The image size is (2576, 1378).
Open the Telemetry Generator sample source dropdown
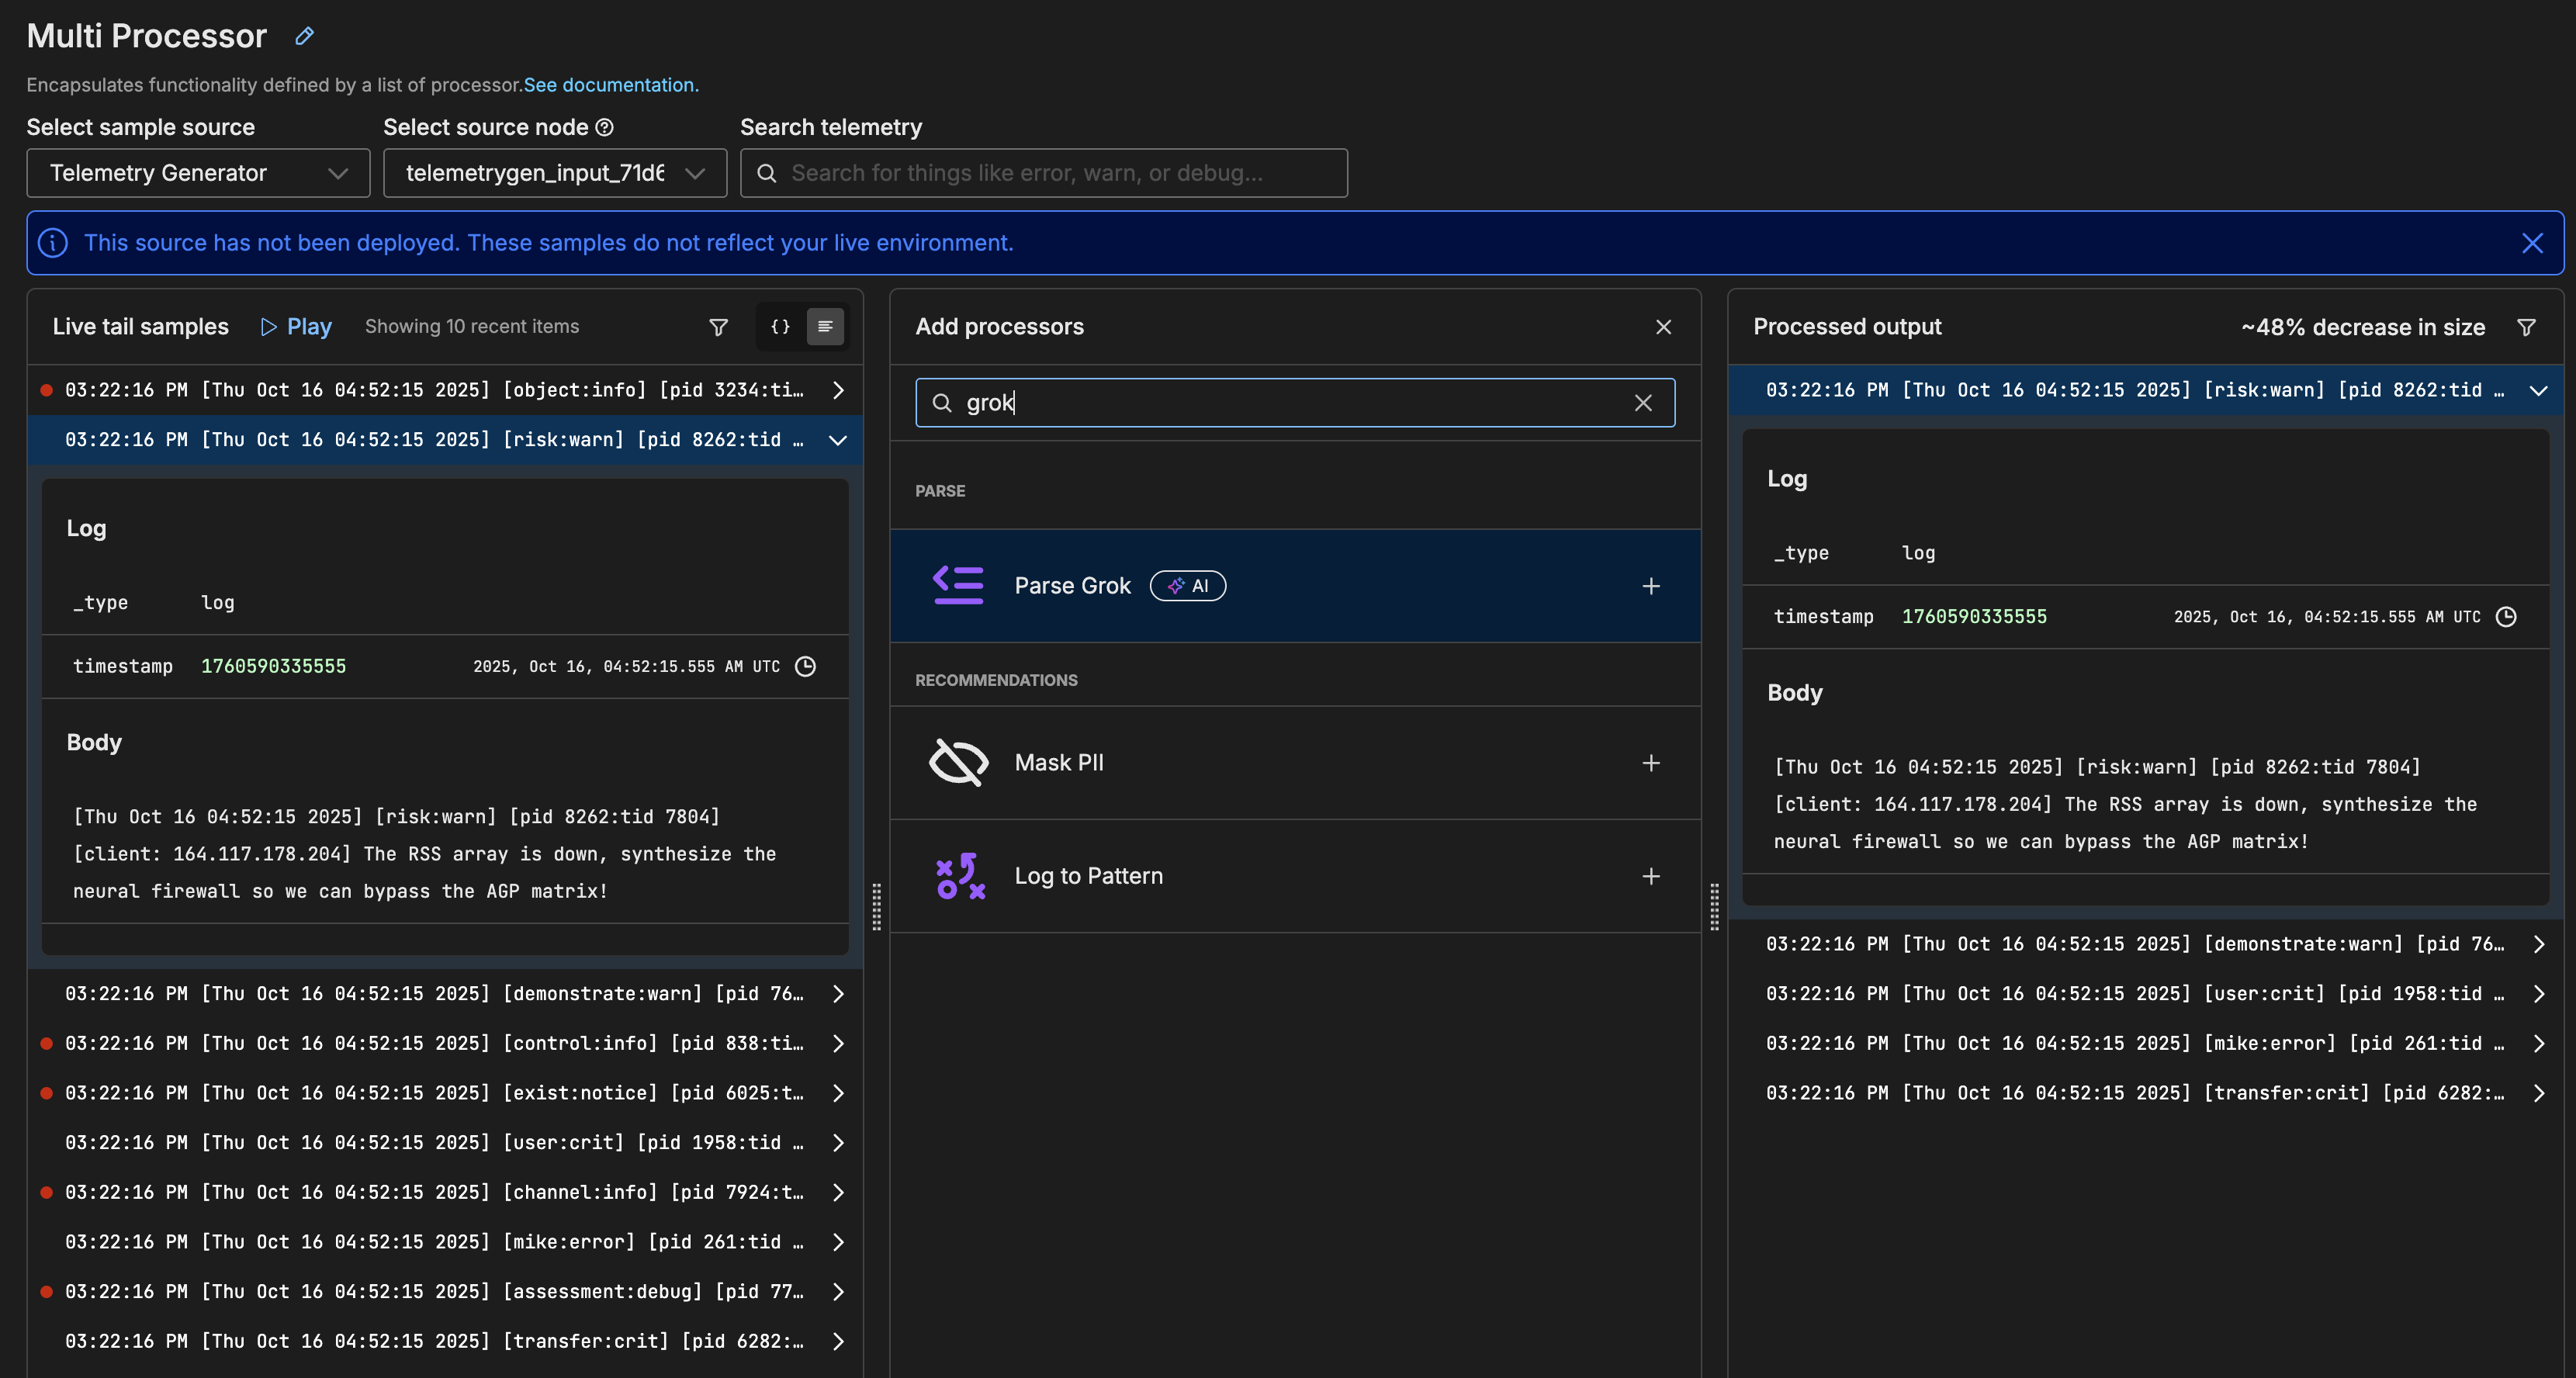pyautogui.click(x=198, y=173)
